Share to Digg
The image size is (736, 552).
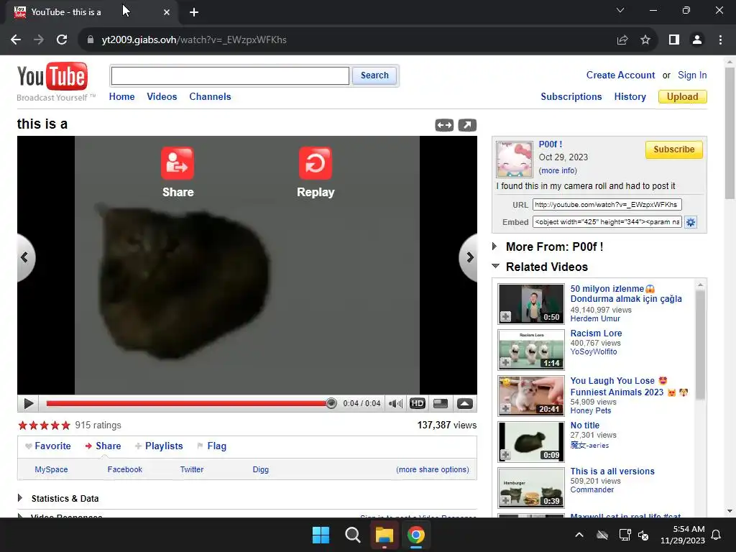pos(260,469)
